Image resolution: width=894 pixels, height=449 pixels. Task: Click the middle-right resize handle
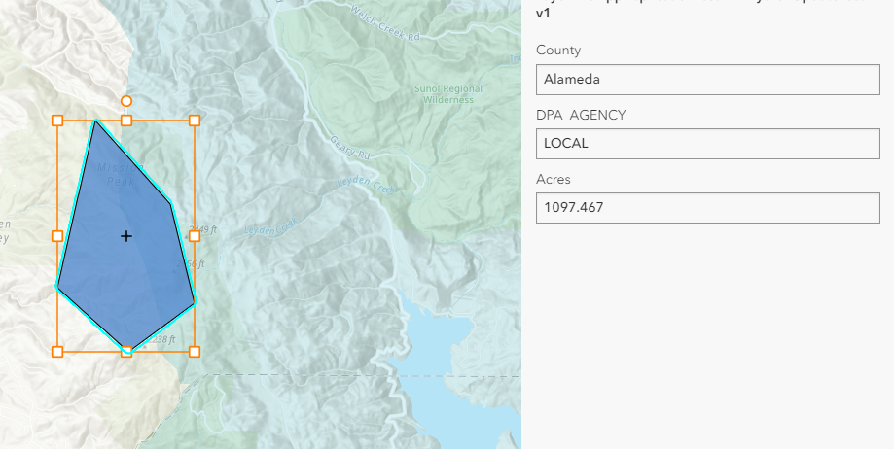(195, 236)
